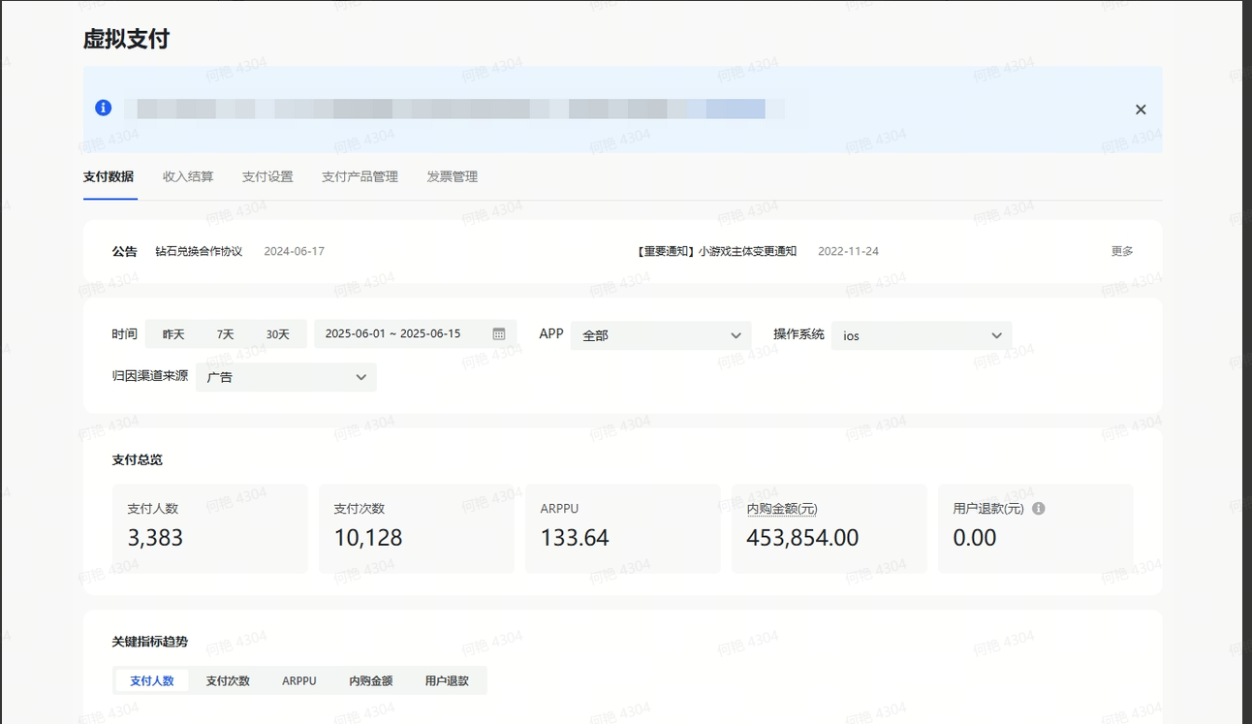Open the 支付设置 tab
1252x724 pixels.
[x=267, y=177]
